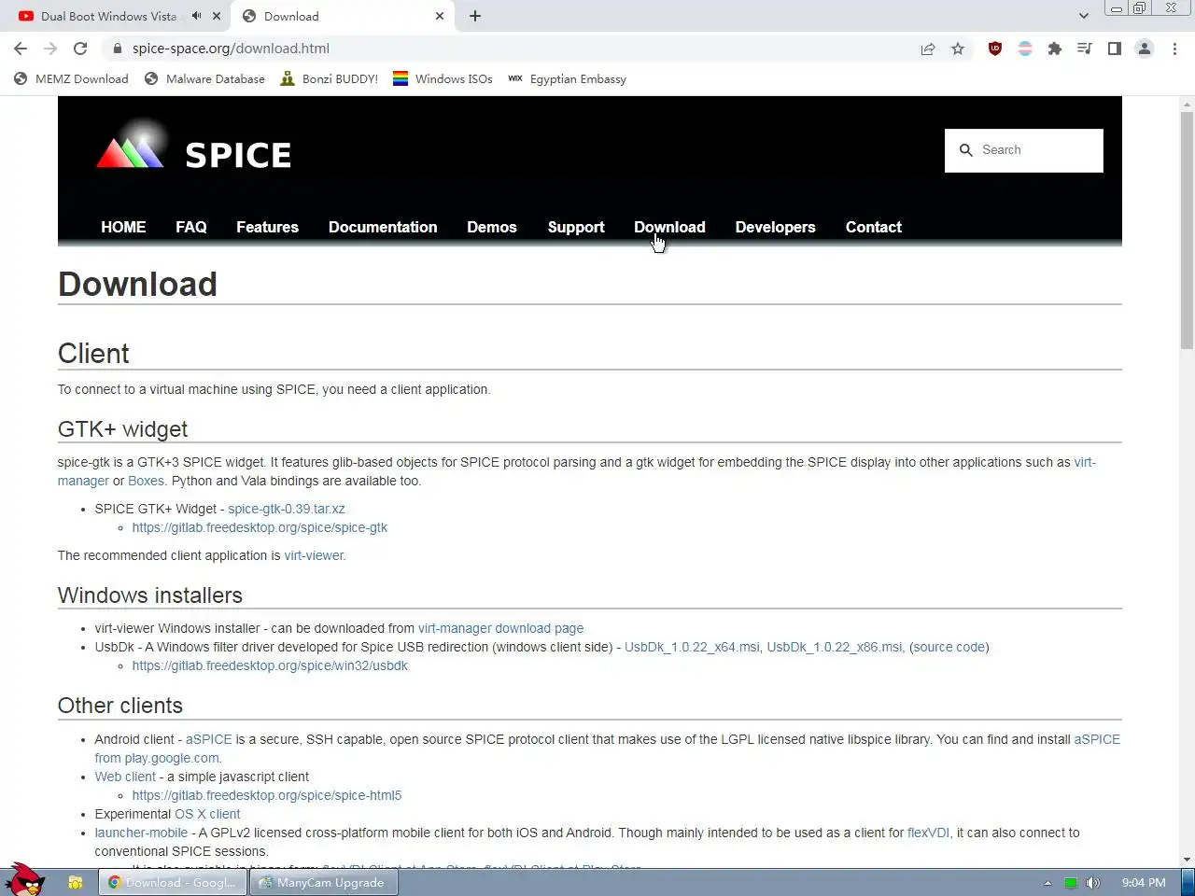This screenshot has width=1195, height=896.
Task: Switch to Dual Boot Windows Vista tab
Action: point(109,16)
